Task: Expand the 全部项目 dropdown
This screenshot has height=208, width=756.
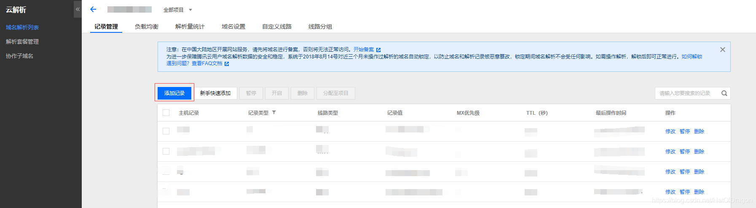Action: click(178, 10)
